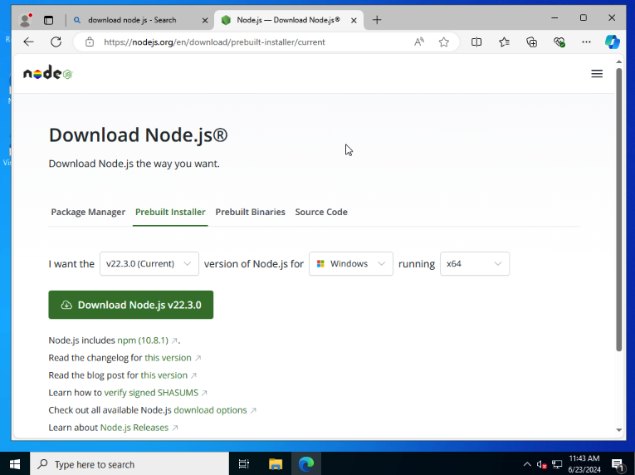Minimize the Edge window
This screenshot has width=635, height=475.
coord(554,17)
